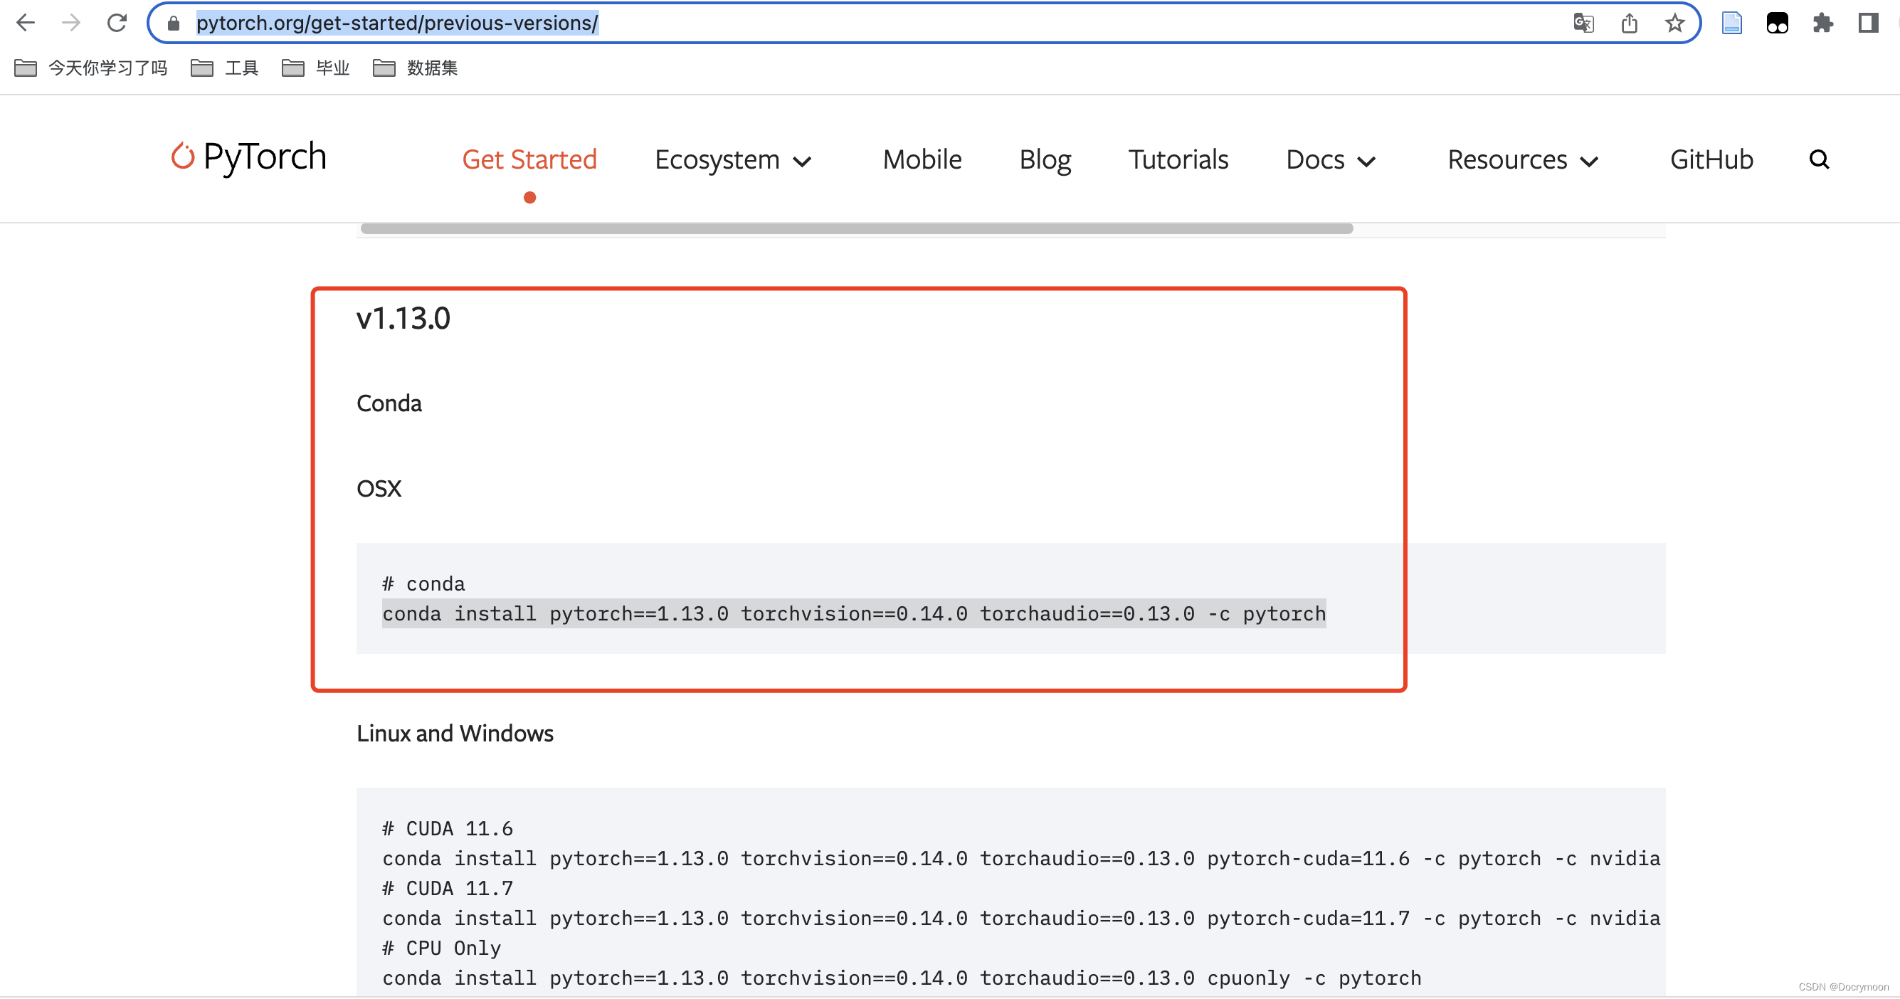The image size is (1900, 999).
Task: Click the browser back arrow
Action: coord(26,23)
